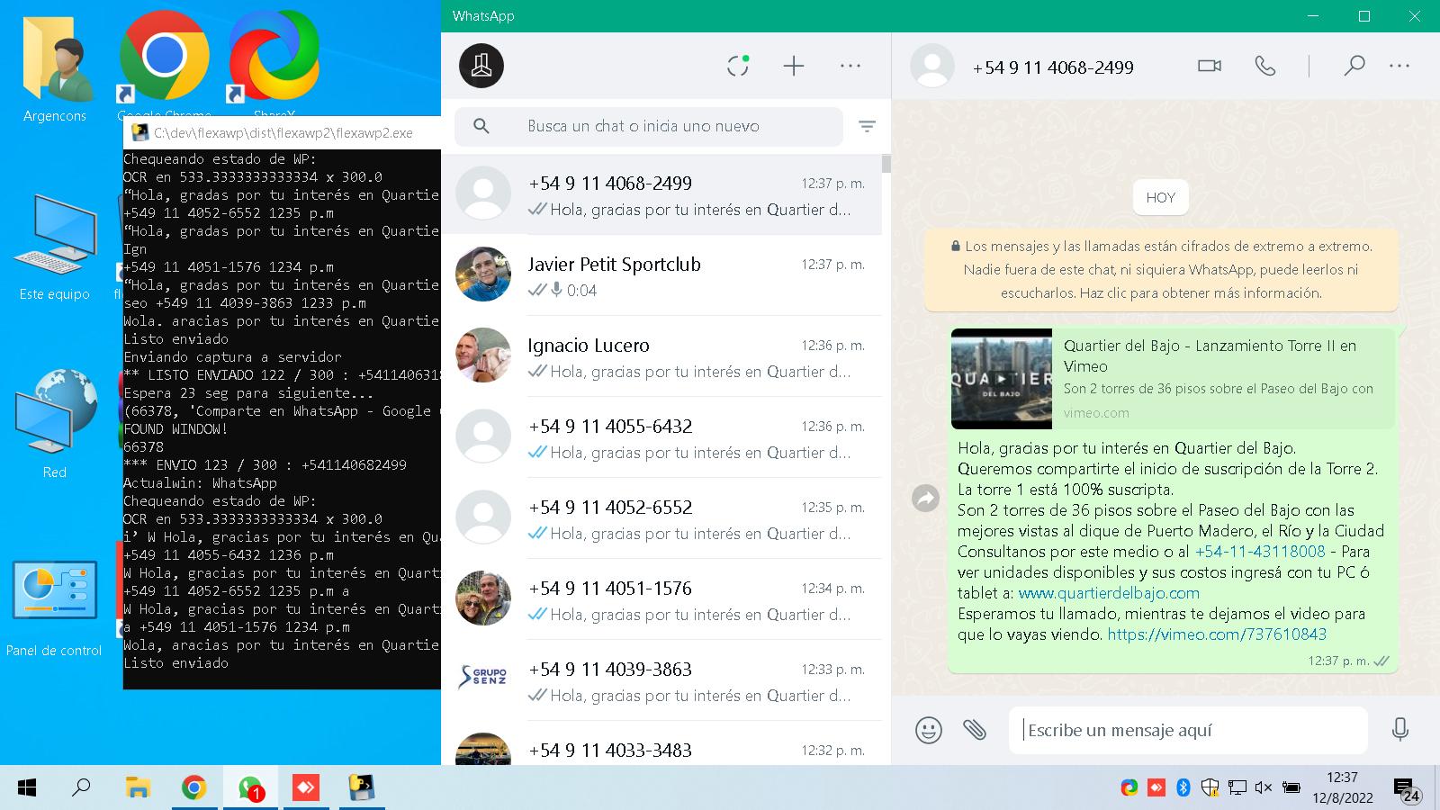Open chat +54 9 11 4039-3863
The width and height of the screenshot is (1440, 810).
click(x=661, y=681)
